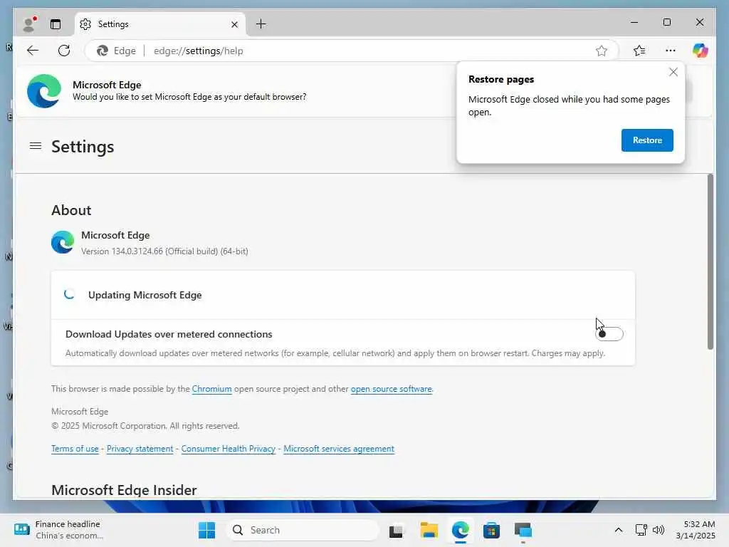
Task: Open the Chromium link
Action: pos(211,389)
